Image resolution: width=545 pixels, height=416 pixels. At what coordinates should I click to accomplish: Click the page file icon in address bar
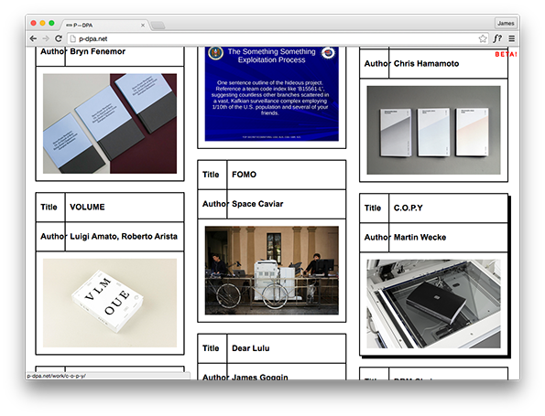(x=73, y=38)
